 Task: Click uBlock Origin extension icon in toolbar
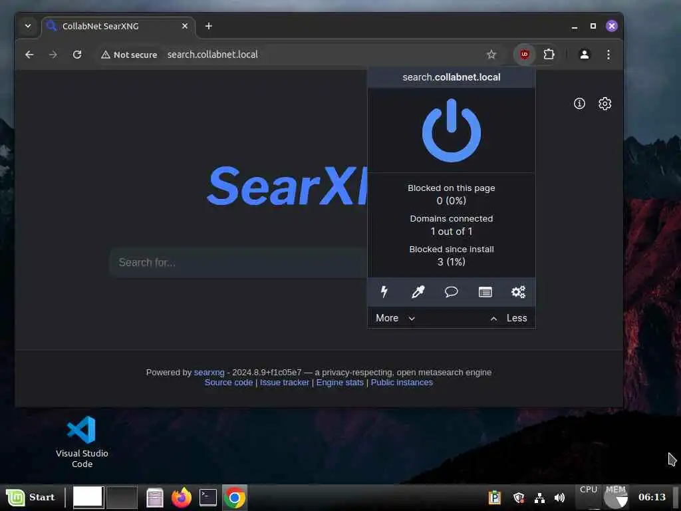click(525, 55)
